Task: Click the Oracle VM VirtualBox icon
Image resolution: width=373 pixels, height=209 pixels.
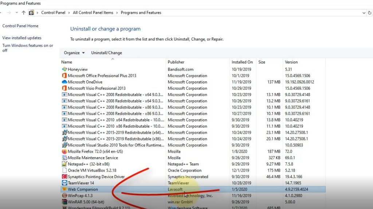Action: click(x=64, y=170)
